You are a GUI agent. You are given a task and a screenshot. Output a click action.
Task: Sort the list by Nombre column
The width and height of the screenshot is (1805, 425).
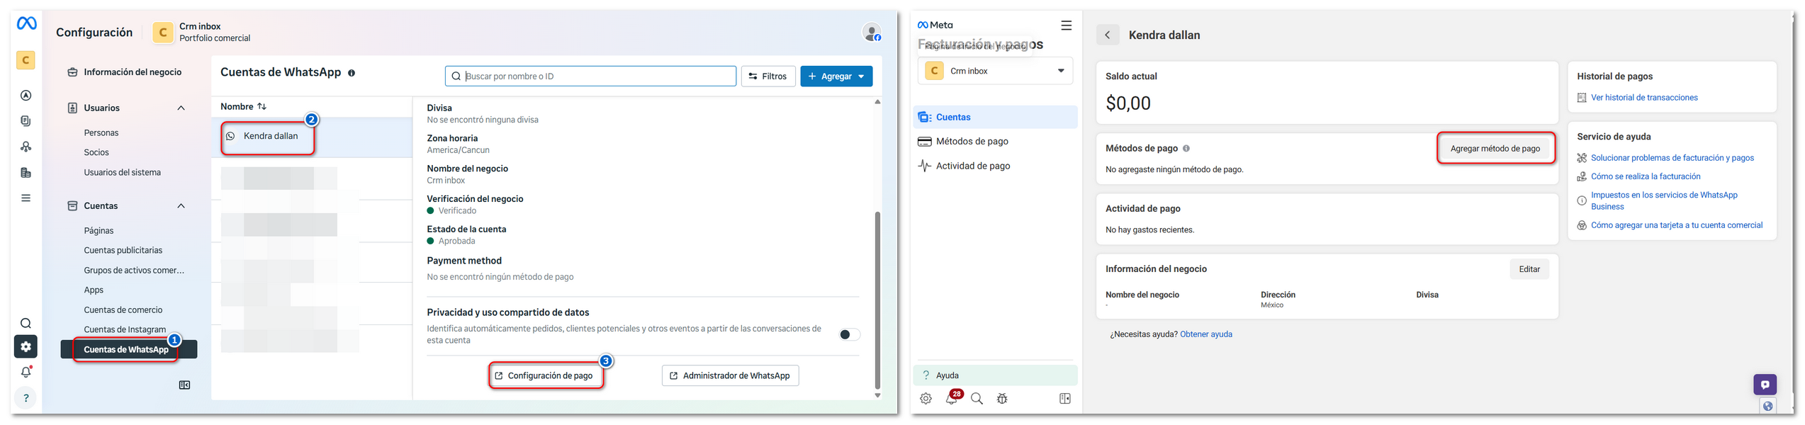[x=243, y=106]
